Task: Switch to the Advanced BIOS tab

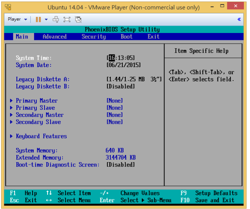Action: click(x=54, y=37)
